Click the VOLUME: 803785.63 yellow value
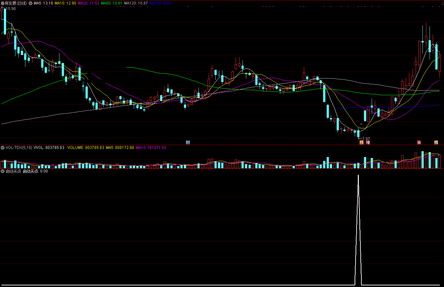Image resolution: width=444 pixels, height=287 pixels. point(86,148)
